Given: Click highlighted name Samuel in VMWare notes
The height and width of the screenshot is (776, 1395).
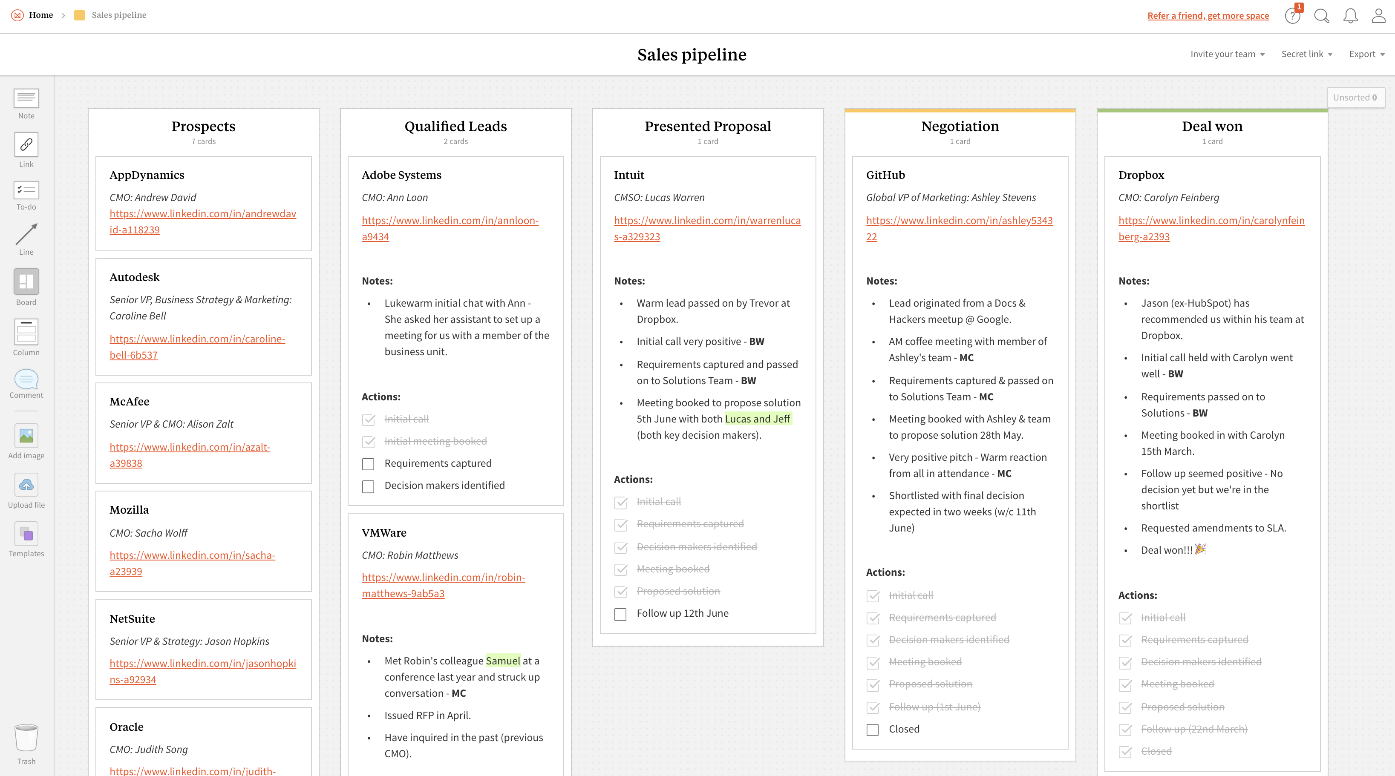Looking at the screenshot, I should click(x=502, y=661).
